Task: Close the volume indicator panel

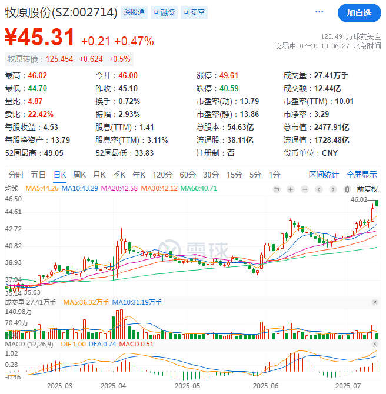Action: [375, 302]
